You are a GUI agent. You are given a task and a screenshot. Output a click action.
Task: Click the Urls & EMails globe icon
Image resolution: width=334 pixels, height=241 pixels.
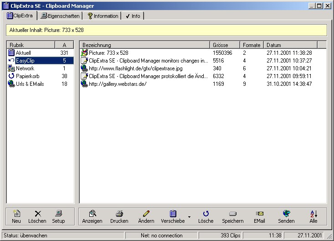coord(11,84)
